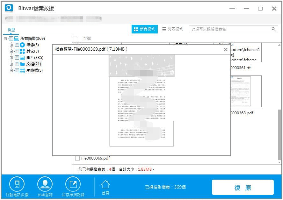
Task: Click the scrollbar up arrow
Action: click(x=279, y=45)
